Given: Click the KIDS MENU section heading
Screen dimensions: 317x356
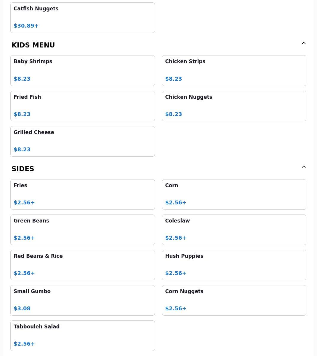Looking at the screenshot, I should tap(33, 45).
